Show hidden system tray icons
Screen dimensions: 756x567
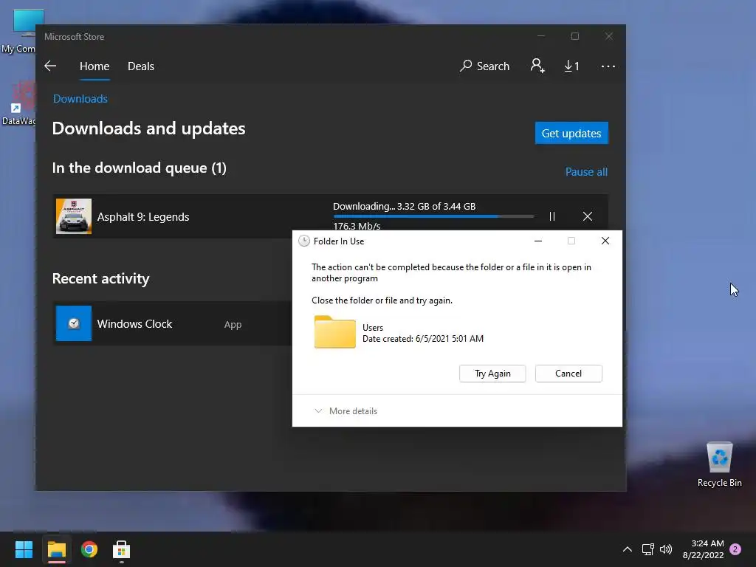[628, 549]
